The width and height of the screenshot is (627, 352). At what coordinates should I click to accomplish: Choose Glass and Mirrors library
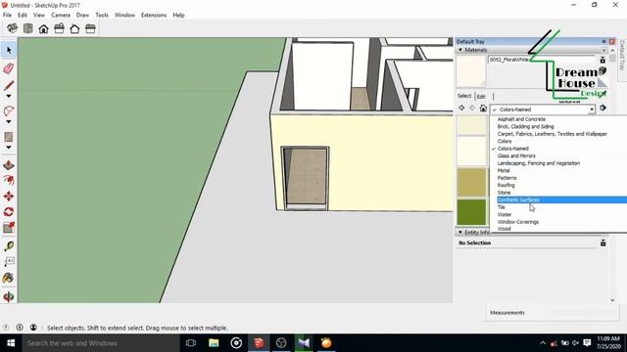pos(516,156)
